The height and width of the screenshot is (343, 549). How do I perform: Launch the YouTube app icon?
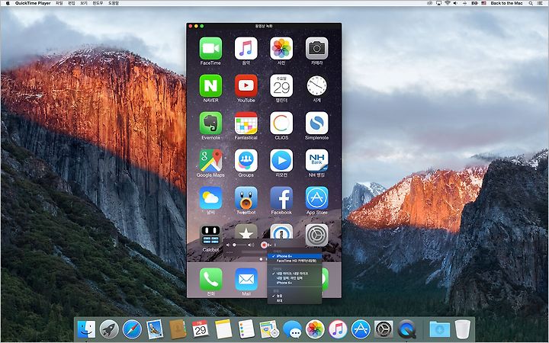point(246,85)
